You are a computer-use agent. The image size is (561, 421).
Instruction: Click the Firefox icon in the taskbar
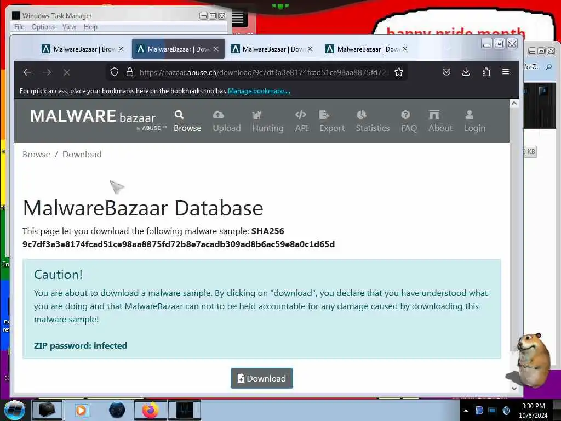[151, 410]
